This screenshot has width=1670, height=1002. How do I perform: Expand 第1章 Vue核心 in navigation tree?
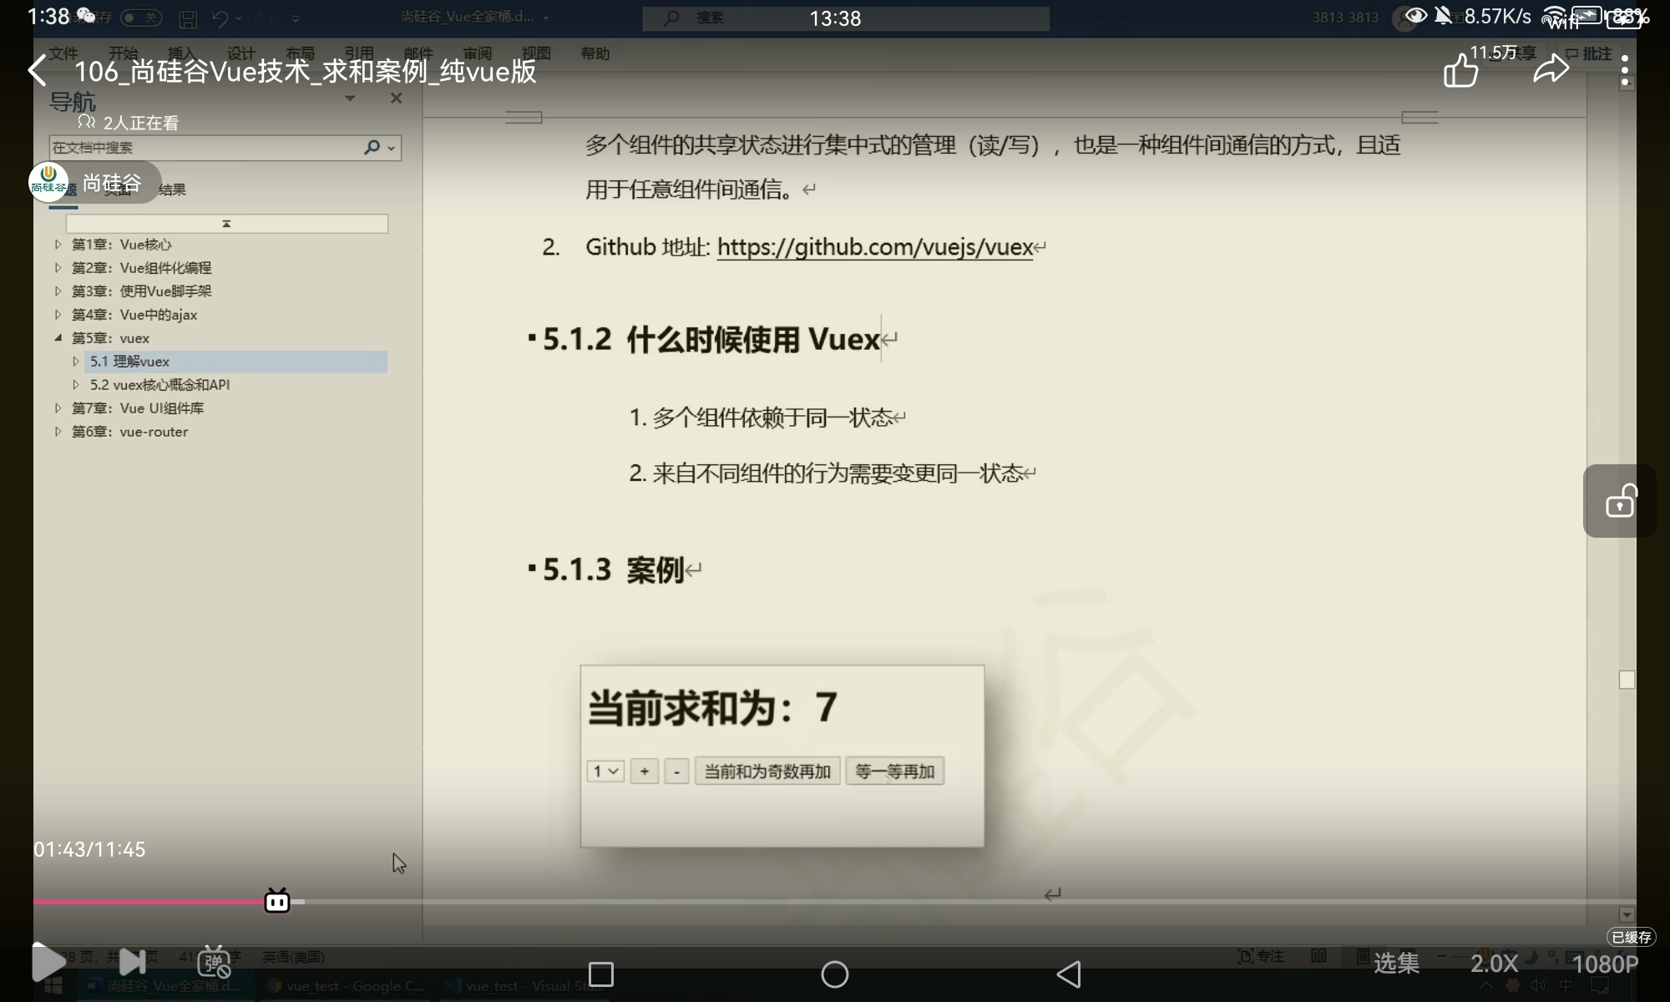point(58,245)
